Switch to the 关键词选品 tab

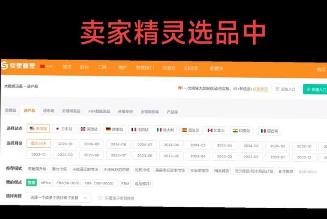(71, 111)
